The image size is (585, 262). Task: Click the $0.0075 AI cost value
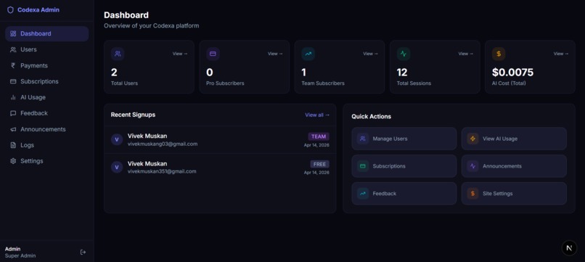click(512, 73)
